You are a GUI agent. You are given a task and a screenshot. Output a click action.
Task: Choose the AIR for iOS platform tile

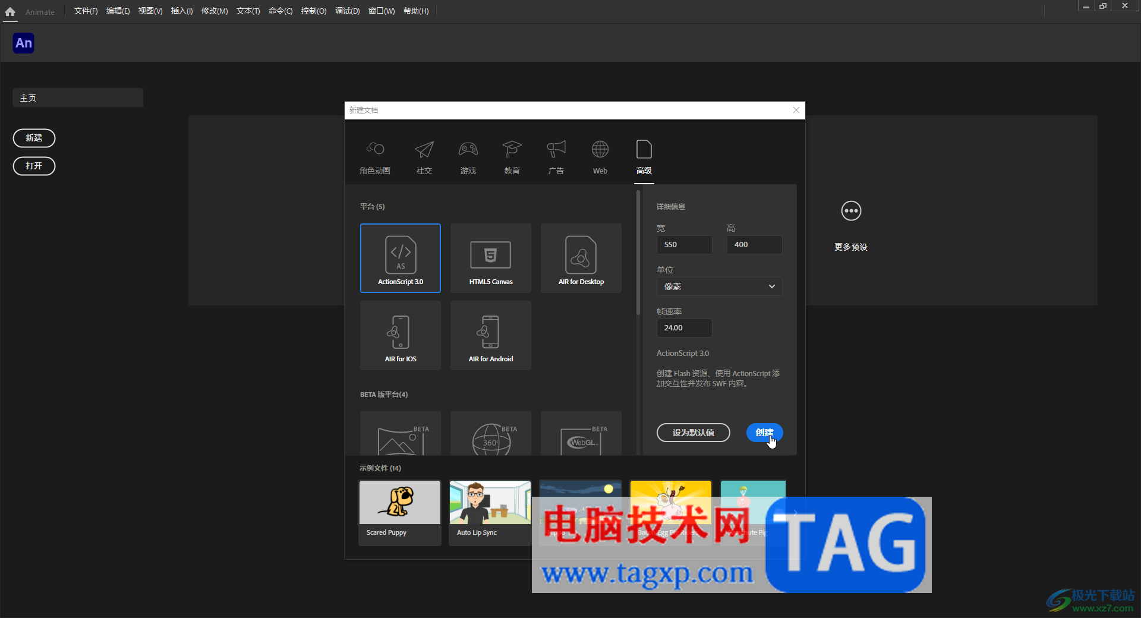point(401,335)
